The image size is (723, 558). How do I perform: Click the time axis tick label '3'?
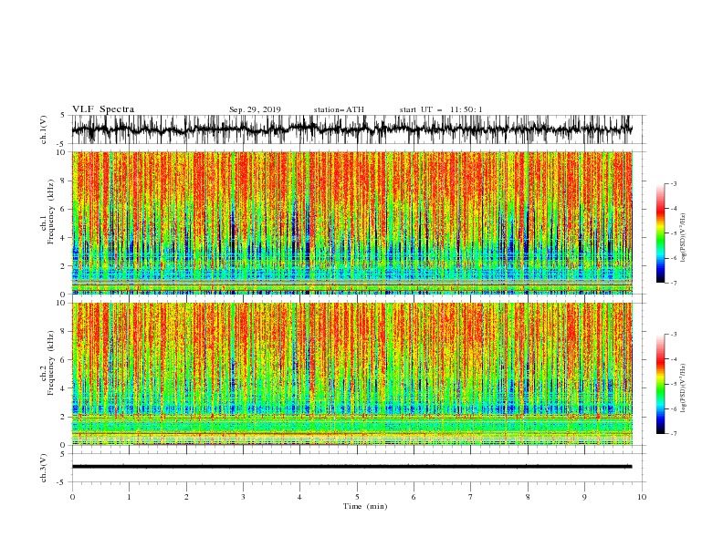pyautogui.click(x=243, y=497)
